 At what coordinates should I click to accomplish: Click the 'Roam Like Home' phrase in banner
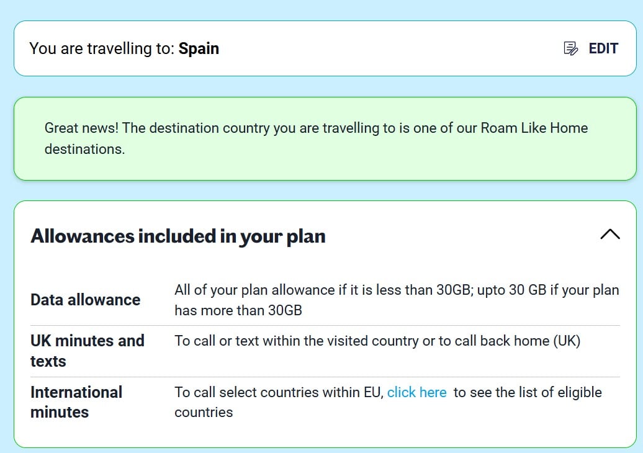tap(534, 128)
